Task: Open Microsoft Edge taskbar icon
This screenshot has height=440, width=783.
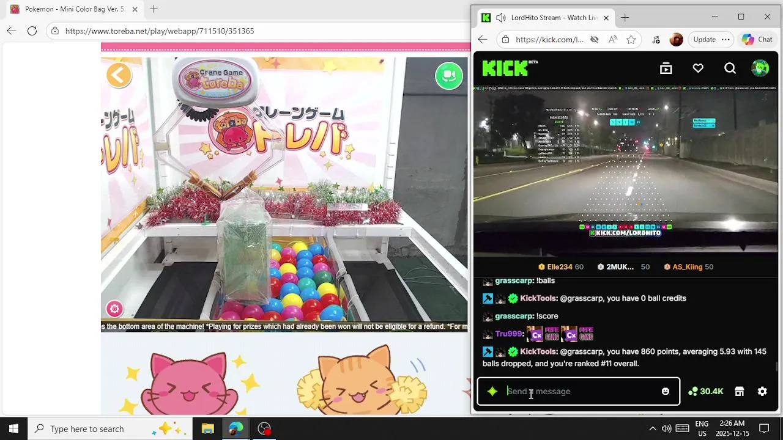Action: (x=236, y=428)
